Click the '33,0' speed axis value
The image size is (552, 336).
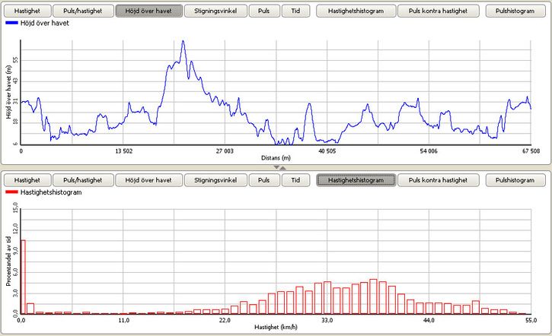pos(327,321)
